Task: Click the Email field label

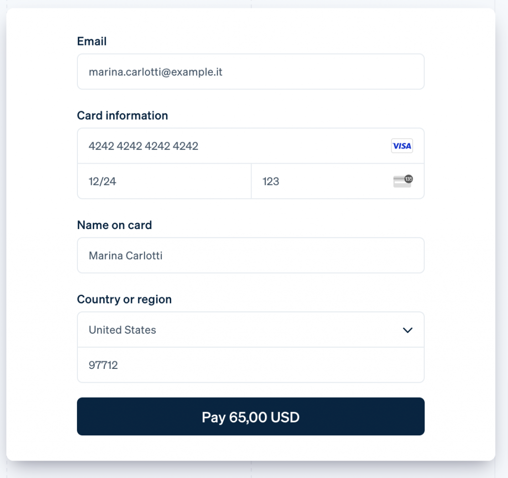Action: click(x=92, y=42)
